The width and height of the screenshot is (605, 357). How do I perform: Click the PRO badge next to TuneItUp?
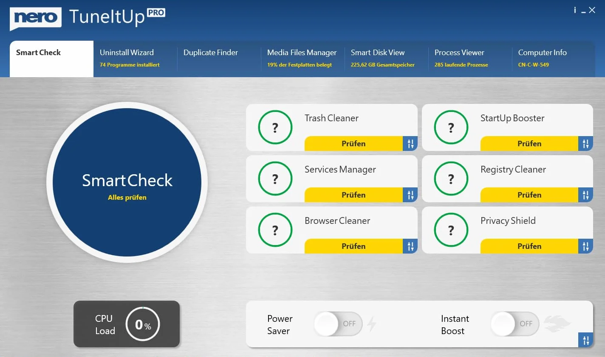coord(156,13)
